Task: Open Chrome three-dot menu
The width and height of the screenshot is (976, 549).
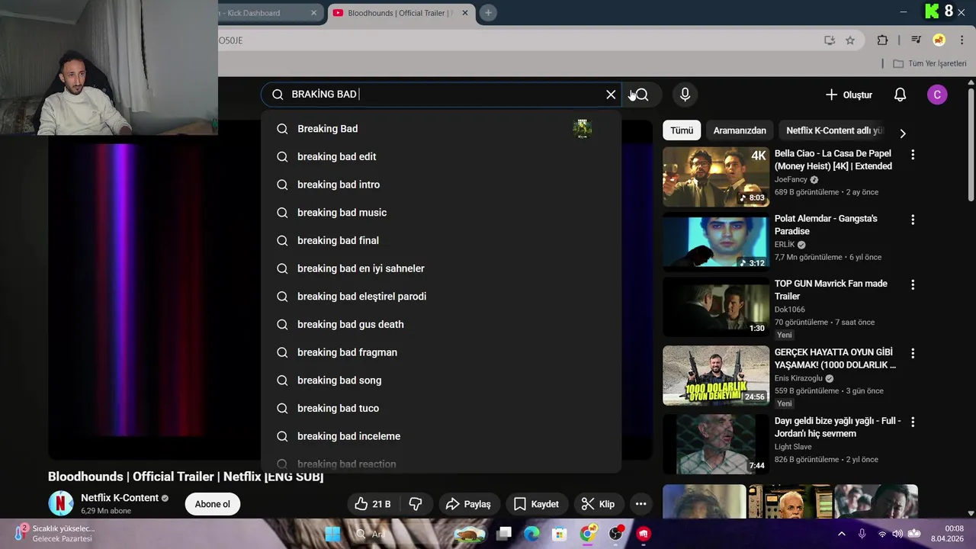Action: click(962, 40)
